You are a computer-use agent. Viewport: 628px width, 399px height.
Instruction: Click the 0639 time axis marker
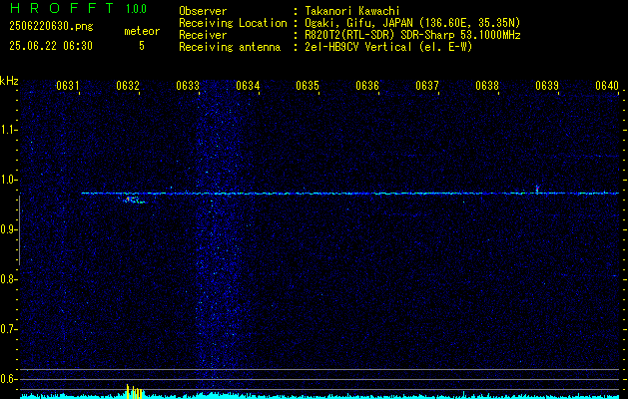[x=547, y=85]
